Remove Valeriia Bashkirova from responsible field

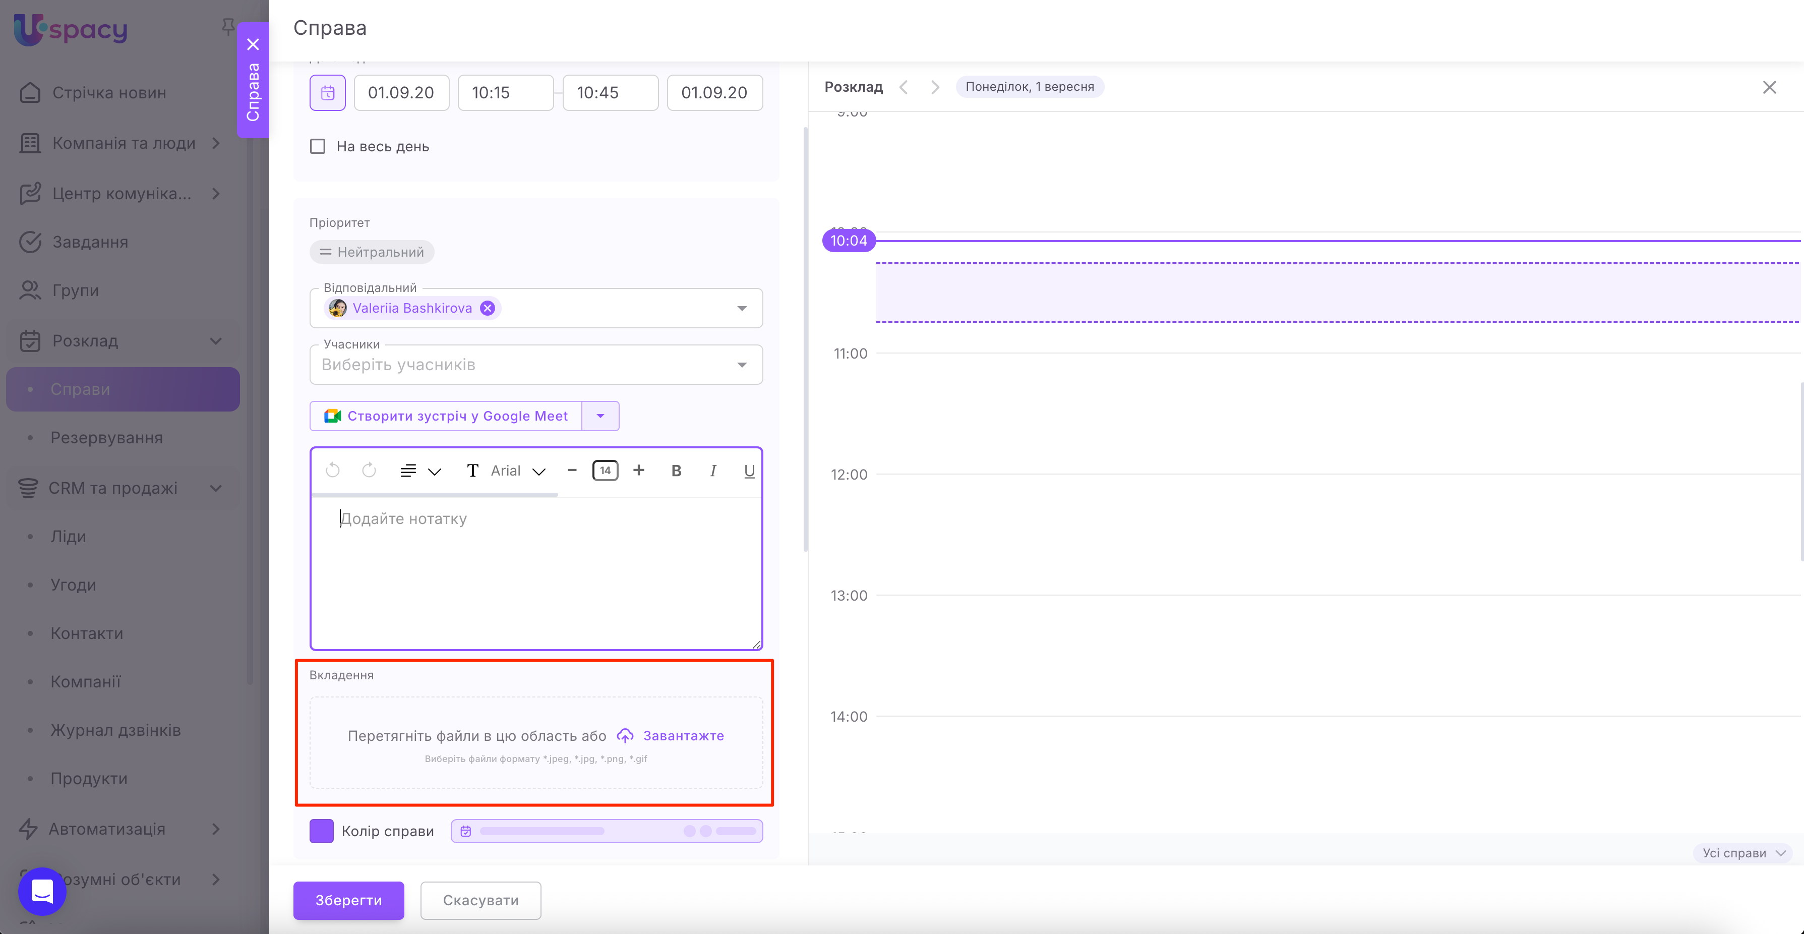(488, 308)
